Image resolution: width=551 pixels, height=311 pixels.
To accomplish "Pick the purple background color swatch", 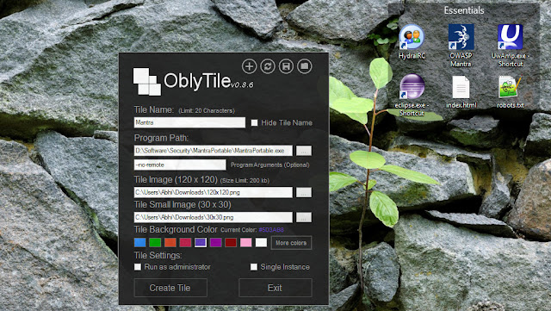I will click(x=215, y=242).
